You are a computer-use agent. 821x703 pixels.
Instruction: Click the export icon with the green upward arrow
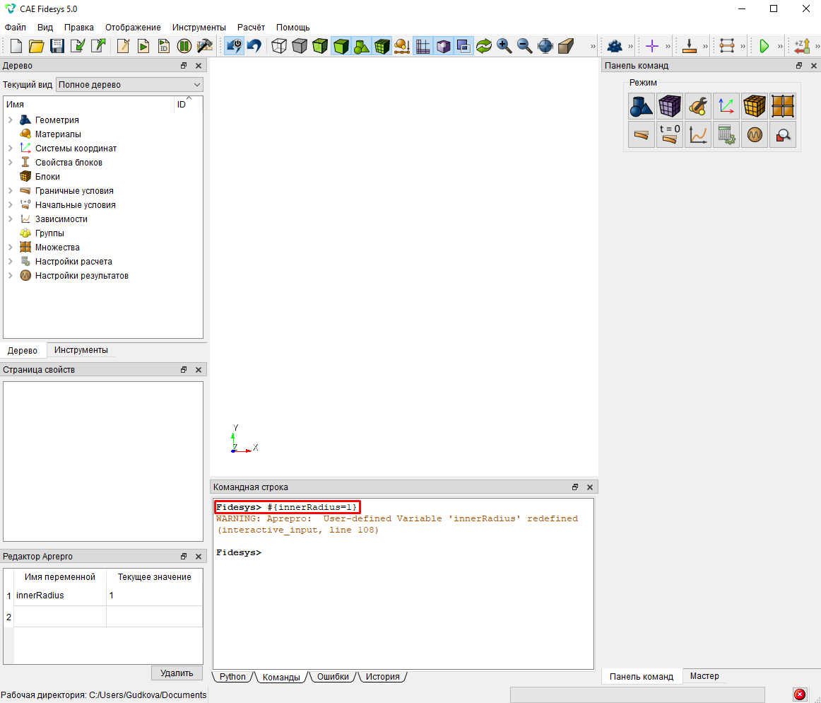coord(98,46)
